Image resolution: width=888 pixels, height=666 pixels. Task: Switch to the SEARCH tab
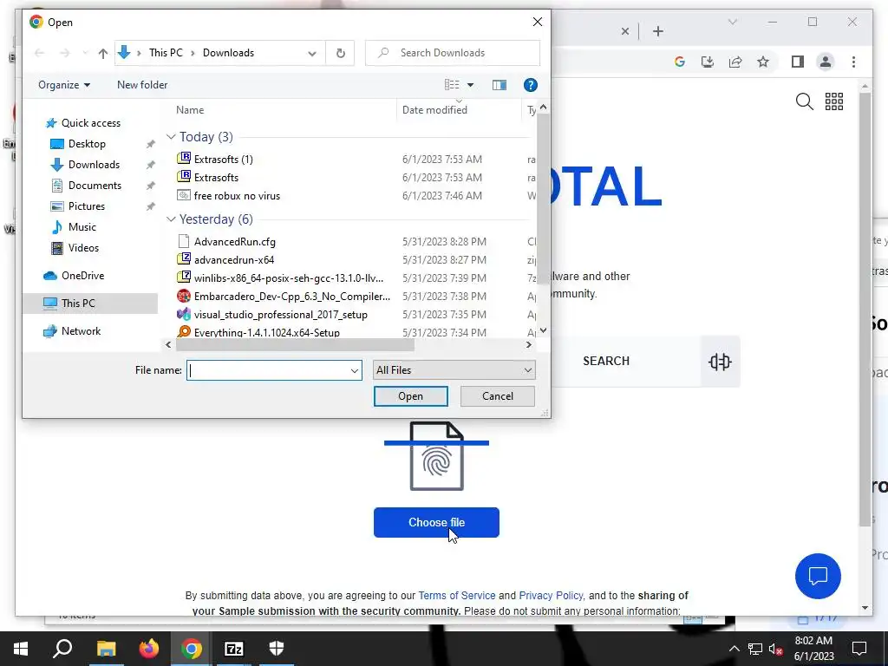click(606, 362)
